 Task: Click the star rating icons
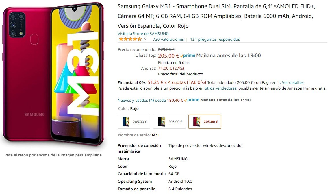(130, 39)
